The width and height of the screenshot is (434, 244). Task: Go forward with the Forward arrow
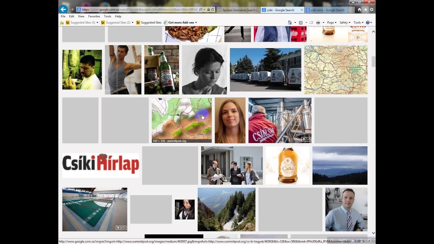[72, 9]
